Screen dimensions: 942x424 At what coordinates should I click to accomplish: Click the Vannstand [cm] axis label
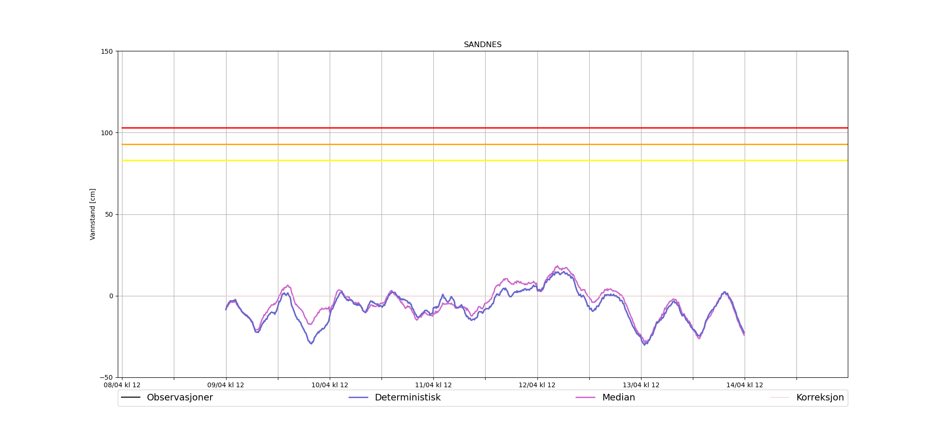93,214
